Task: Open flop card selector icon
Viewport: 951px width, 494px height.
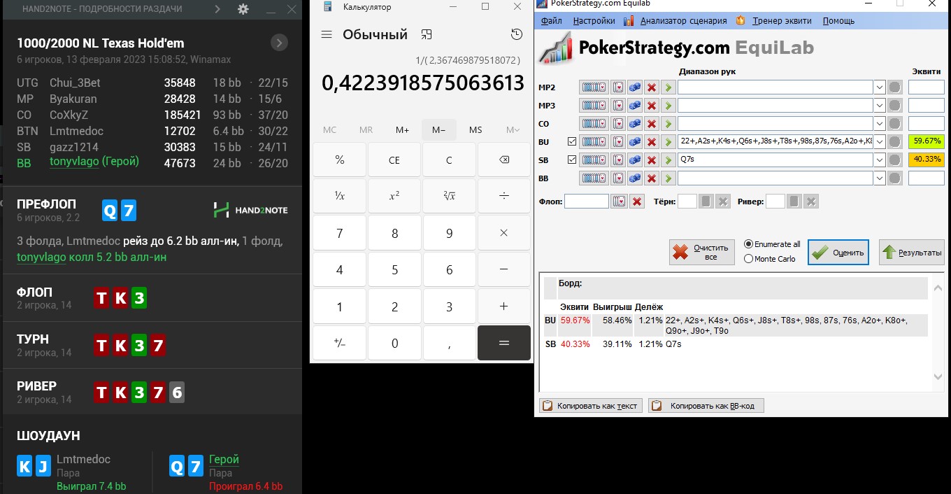Action: click(618, 202)
